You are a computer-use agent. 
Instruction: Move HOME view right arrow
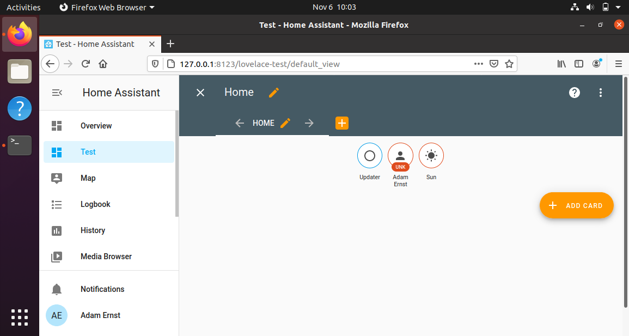[309, 123]
